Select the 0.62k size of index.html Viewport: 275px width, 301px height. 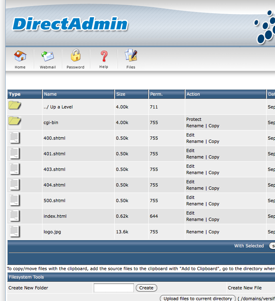coord(122,216)
